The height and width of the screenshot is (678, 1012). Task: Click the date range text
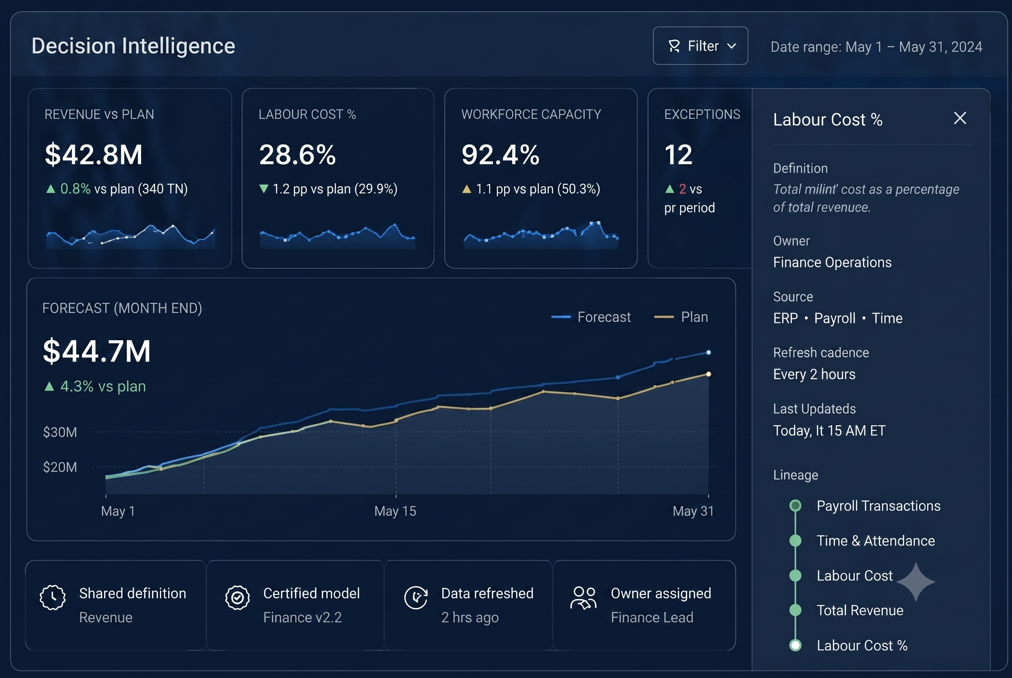coord(876,47)
